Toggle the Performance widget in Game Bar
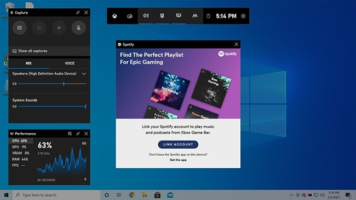Screen dimensions: 356x200 point(179,16)
